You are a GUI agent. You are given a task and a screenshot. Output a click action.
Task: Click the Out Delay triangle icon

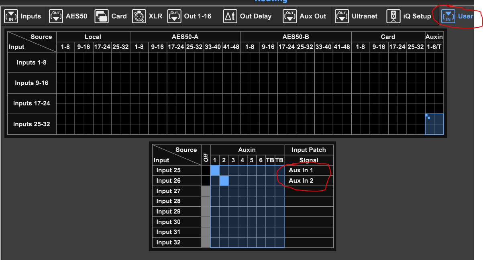(230, 16)
